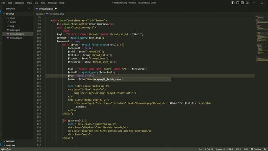Viewport: 268px width, 151px height.
Task: Click threads.php file icon in Explorer
Action: (x=8, y=38)
